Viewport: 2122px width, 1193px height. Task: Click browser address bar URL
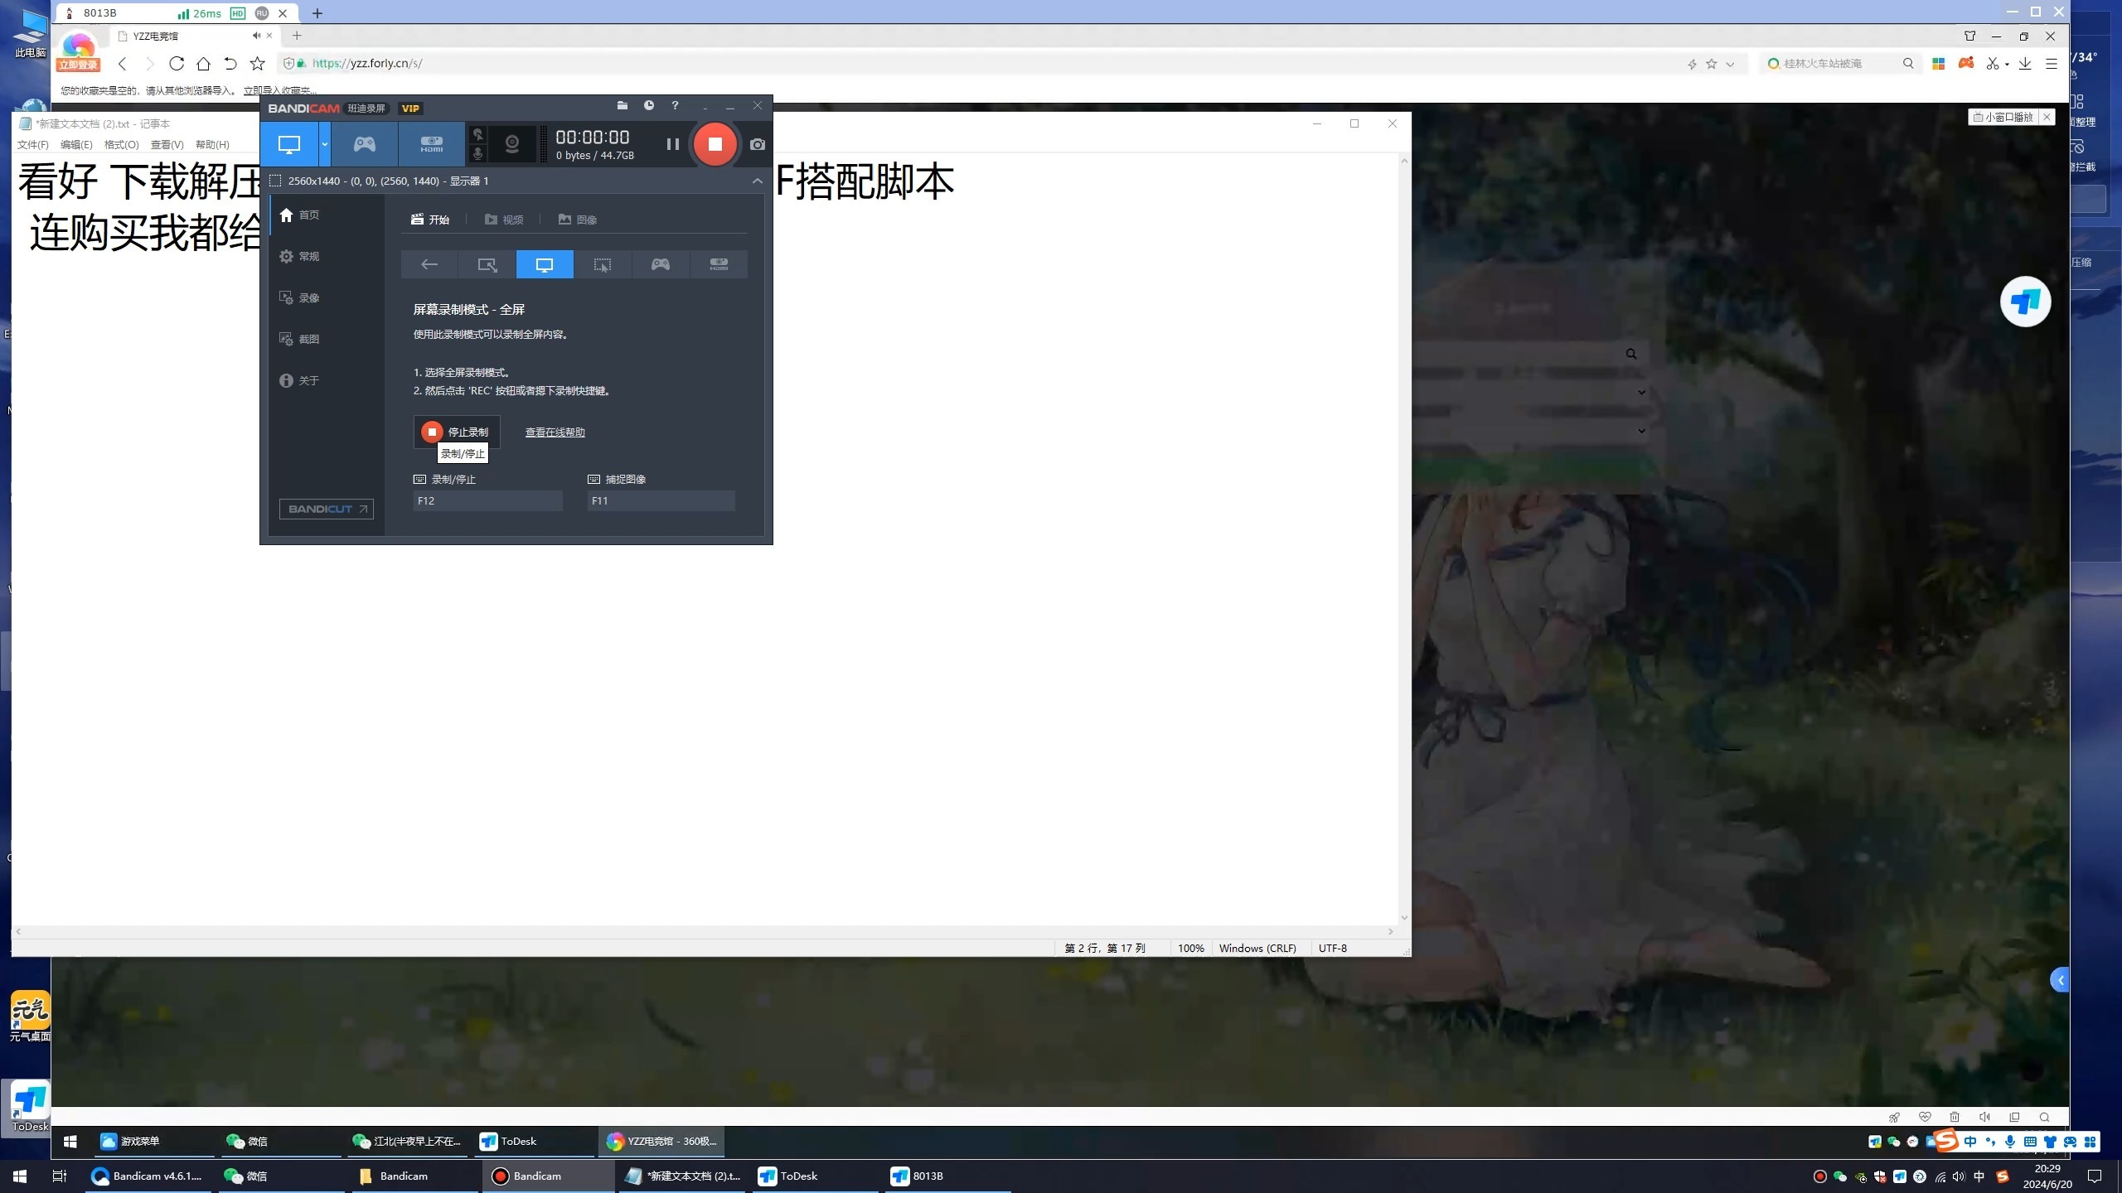tap(367, 64)
